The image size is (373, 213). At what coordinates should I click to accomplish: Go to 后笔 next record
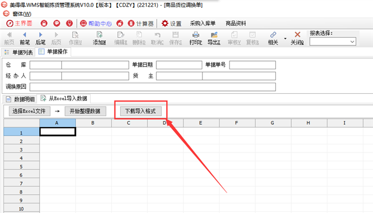[41, 38]
